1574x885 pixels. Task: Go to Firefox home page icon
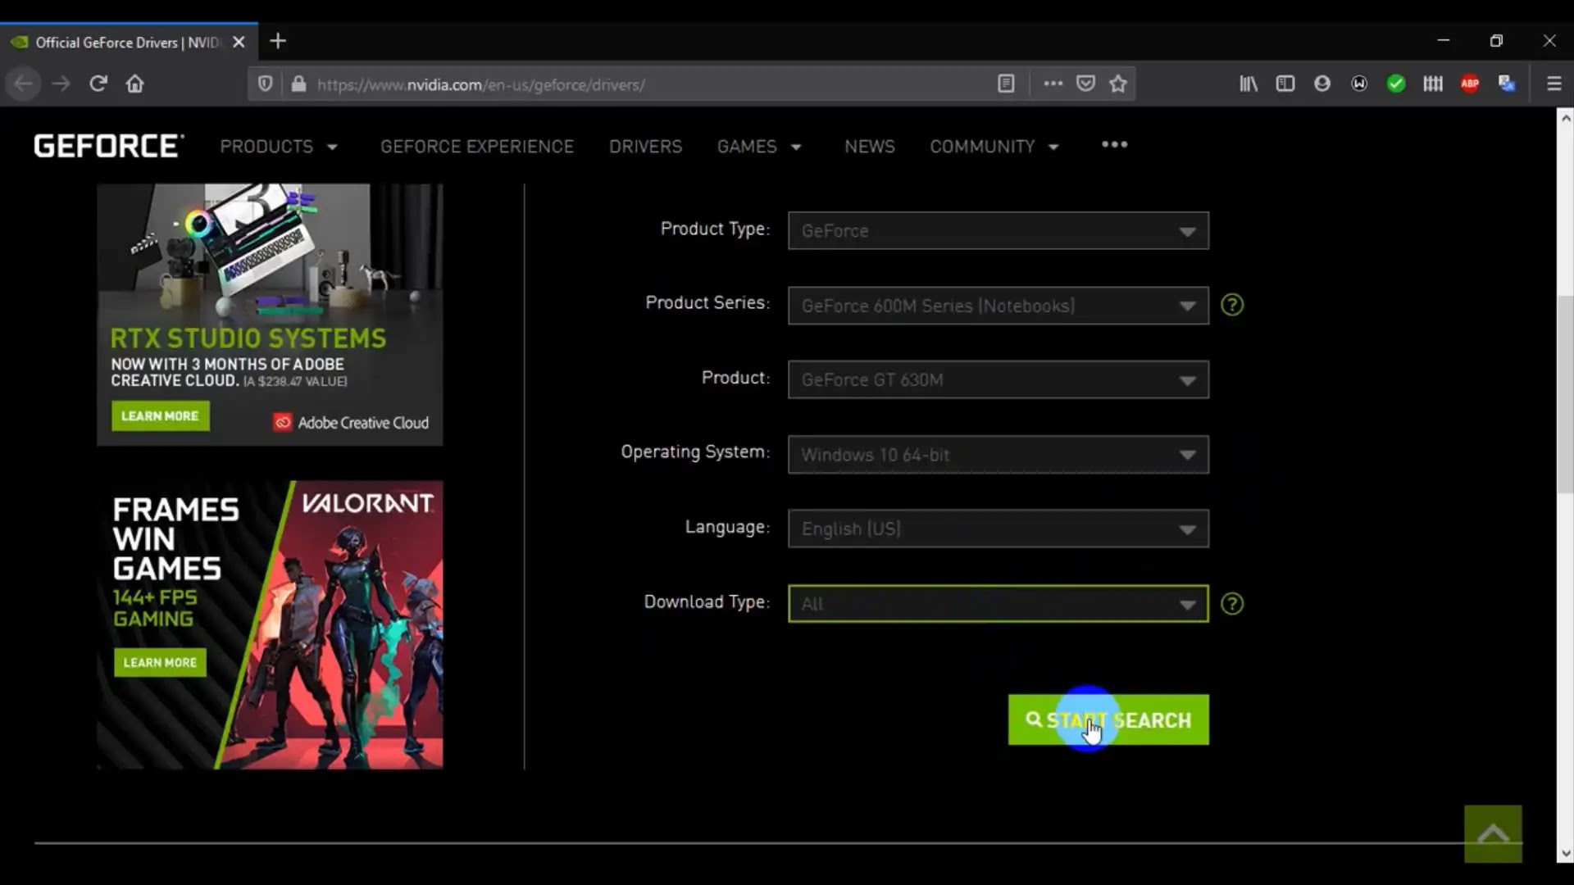click(x=135, y=84)
